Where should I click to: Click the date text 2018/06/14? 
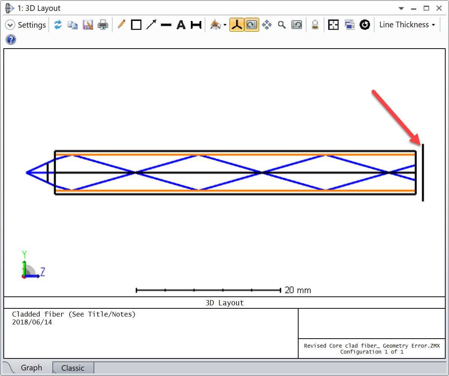click(x=32, y=322)
